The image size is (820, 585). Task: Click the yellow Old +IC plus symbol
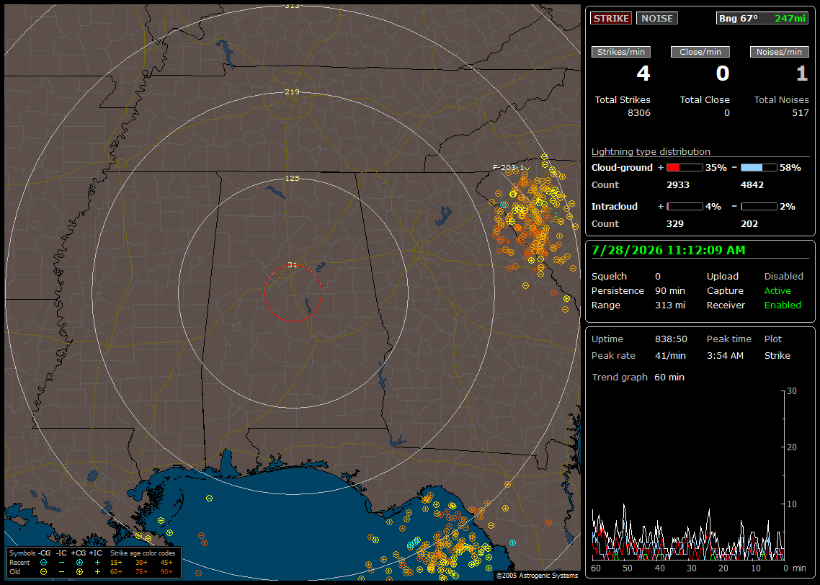(97, 572)
